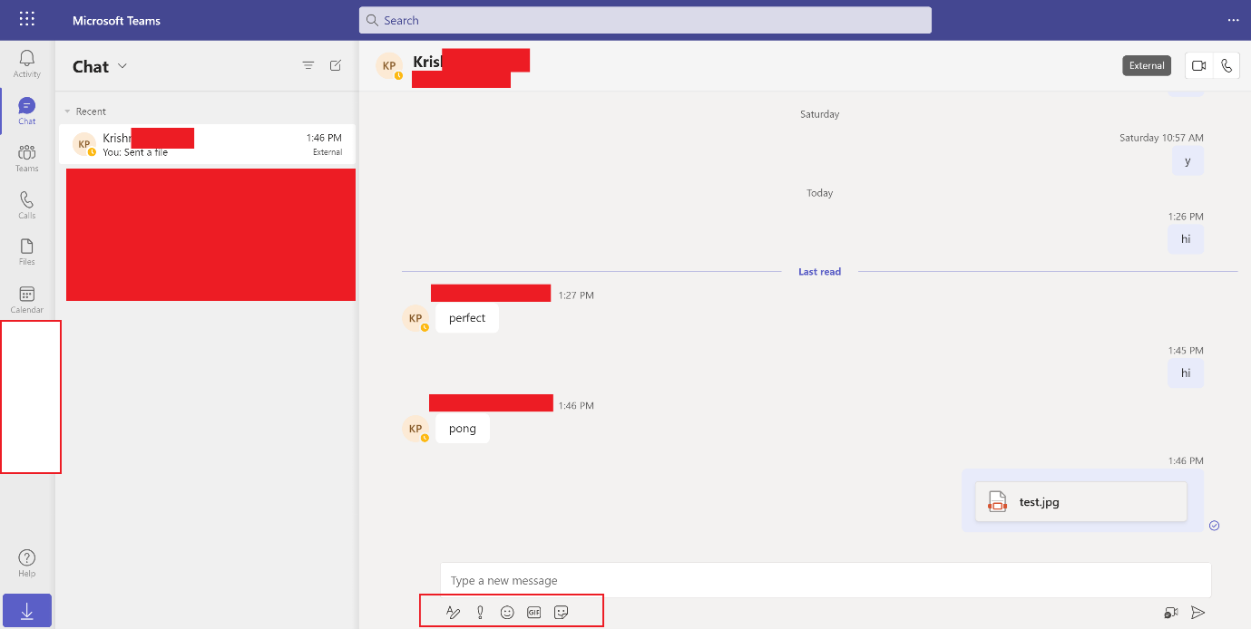Click the 'Type a new message' box
The height and width of the screenshot is (629, 1251).
(x=826, y=580)
